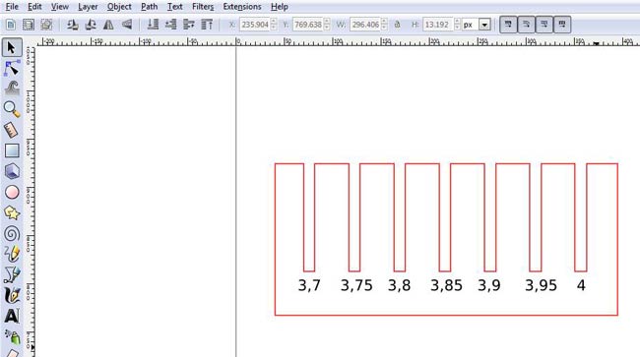Screen dimensions: 640x357
Task: Open the View menu
Action: (x=60, y=7)
